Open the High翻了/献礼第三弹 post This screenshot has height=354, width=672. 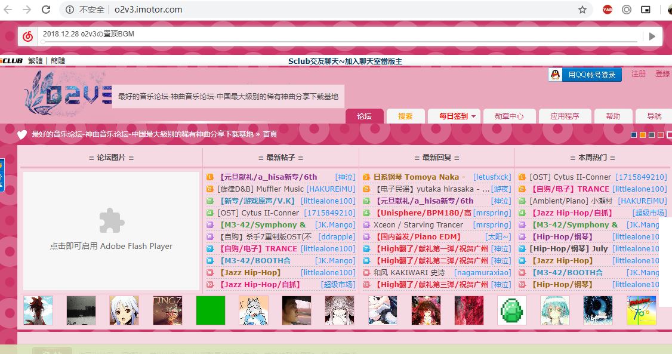432,285
